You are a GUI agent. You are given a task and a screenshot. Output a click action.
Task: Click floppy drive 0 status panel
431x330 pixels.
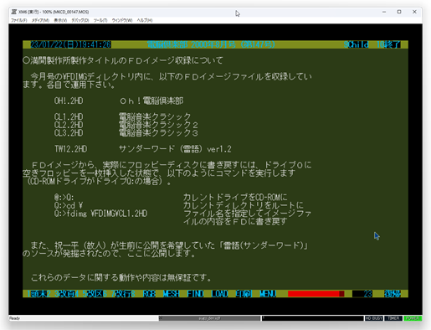(209, 318)
